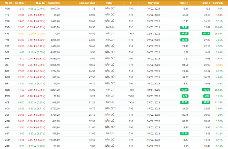Viewport: 228px width, 149px height.
Task: Select the SSI ticker symbol
Action: pos(7,65)
